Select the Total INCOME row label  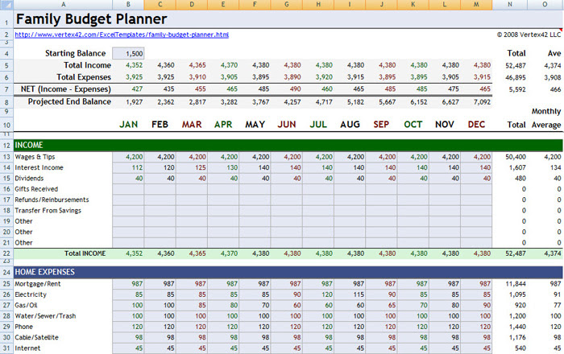coord(85,253)
